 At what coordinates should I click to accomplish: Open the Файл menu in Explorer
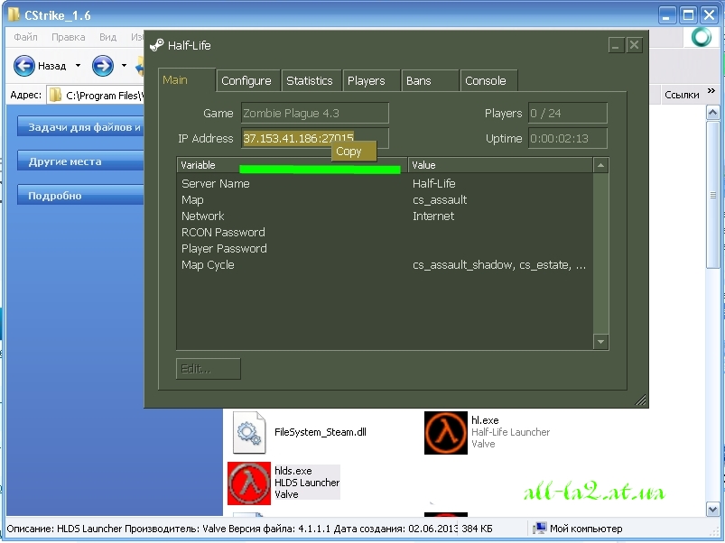[25, 37]
